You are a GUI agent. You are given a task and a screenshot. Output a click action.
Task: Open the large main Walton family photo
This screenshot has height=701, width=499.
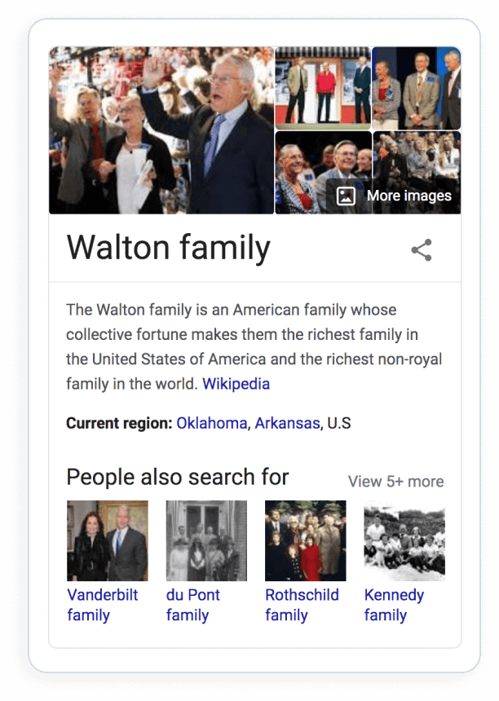(x=161, y=130)
